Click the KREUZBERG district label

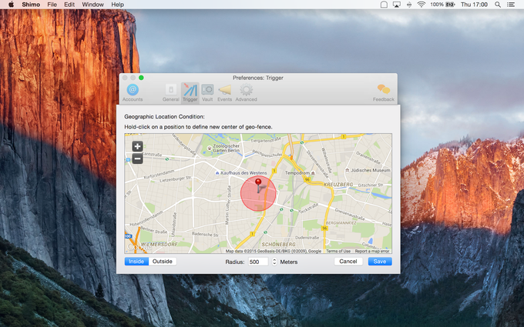click(338, 184)
